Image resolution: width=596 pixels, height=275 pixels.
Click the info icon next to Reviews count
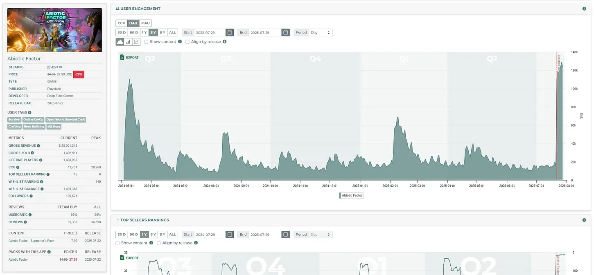25,222
